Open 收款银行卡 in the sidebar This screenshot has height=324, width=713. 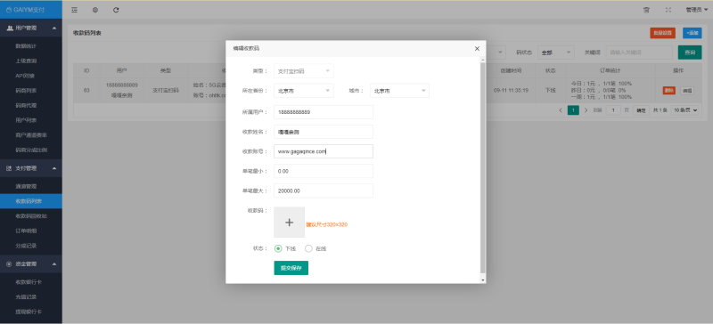point(29,282)
